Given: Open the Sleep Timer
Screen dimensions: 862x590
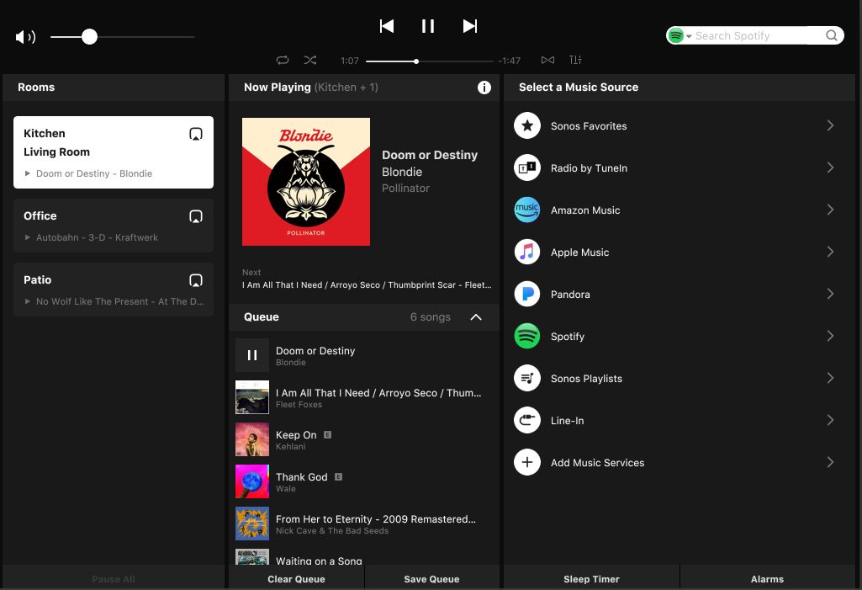Looking at the screenshot, I should pos(591,578).
